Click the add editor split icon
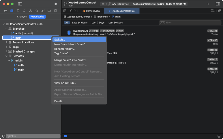 [x=220, y=11]
